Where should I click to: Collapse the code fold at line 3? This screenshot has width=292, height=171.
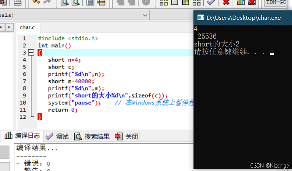(31, 53)
